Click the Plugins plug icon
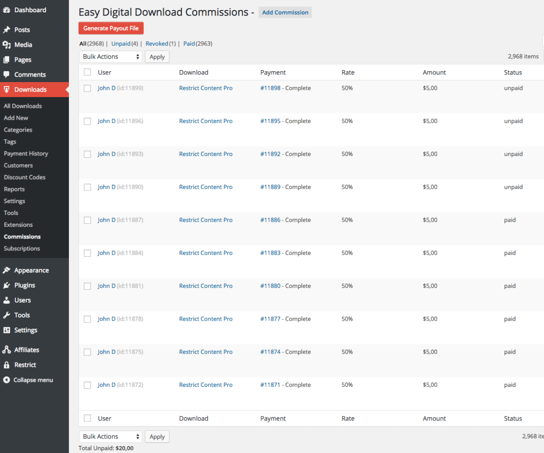The height and width of the screenshot is (453, 544). [6, 285]
